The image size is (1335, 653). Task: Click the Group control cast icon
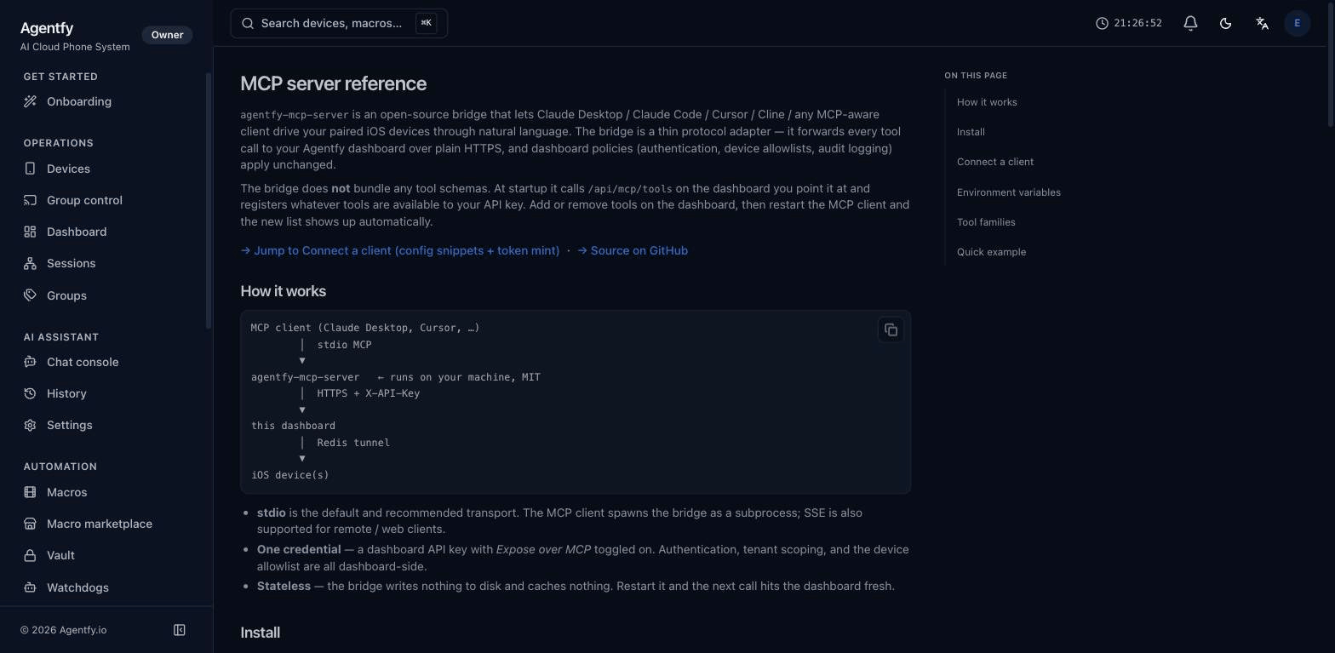pyautogui.click(x=30, y=200)
